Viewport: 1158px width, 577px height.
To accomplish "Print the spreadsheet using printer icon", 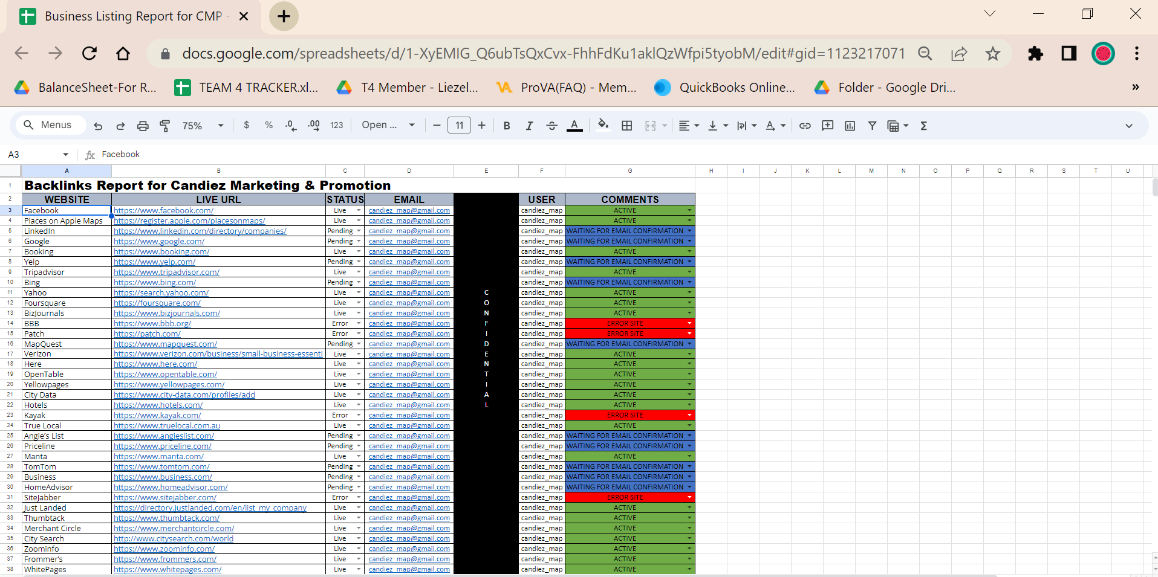I will (143, 126).
